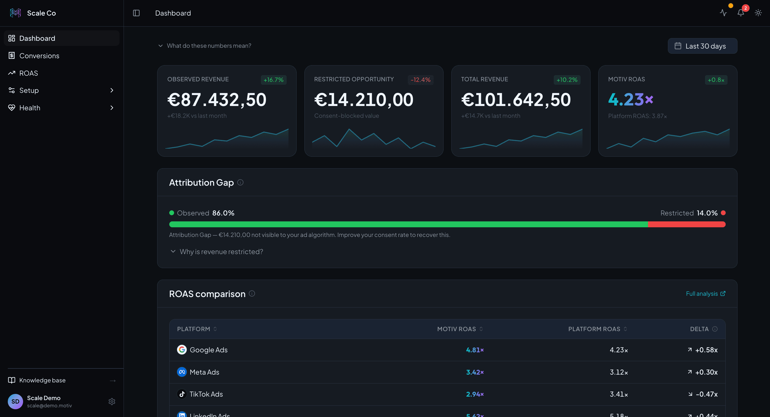Viewport: 770px width, 417px height.
Task: Click the Dashboard sidebar grid icon
Action: click(12, 38)
